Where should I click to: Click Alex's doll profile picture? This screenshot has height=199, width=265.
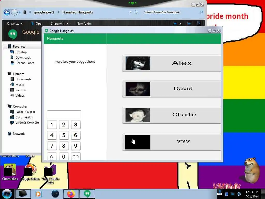click(x=138, y=63)
